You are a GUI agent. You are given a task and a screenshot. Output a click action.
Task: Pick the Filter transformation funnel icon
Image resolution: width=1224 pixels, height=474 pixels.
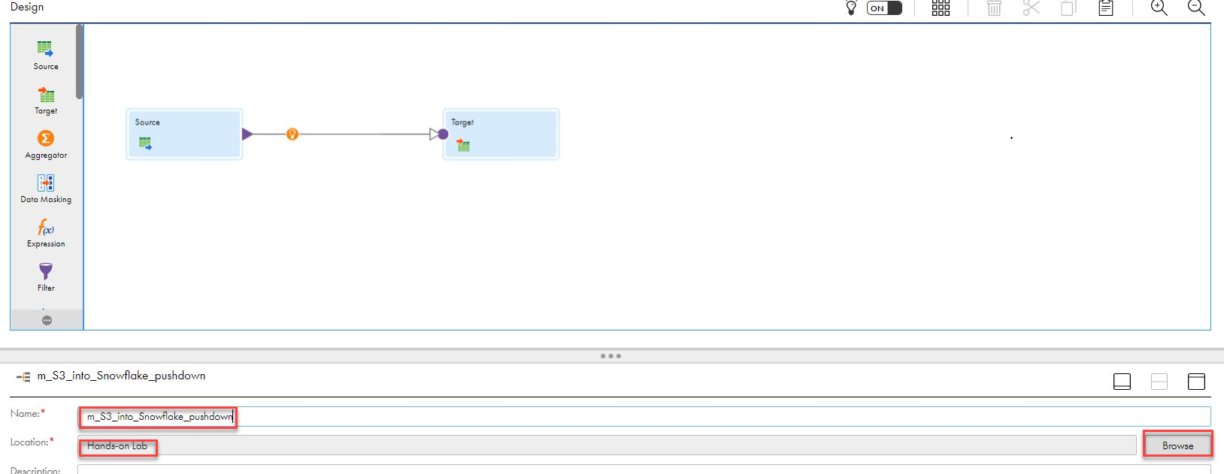click(x=46, y=271)
